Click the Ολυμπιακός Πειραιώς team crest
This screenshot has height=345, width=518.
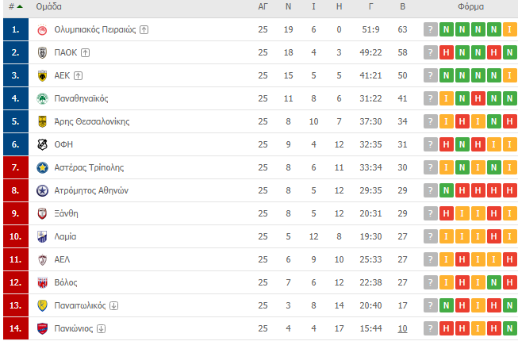click(x=42, y=29)
